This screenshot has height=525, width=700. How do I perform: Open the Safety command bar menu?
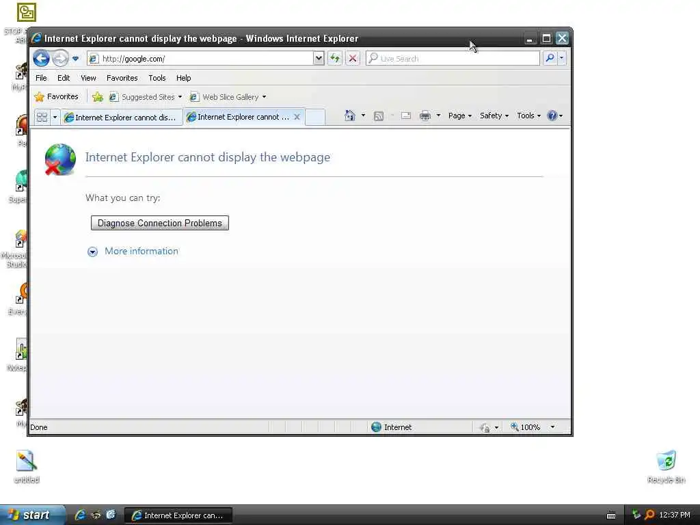494,116
